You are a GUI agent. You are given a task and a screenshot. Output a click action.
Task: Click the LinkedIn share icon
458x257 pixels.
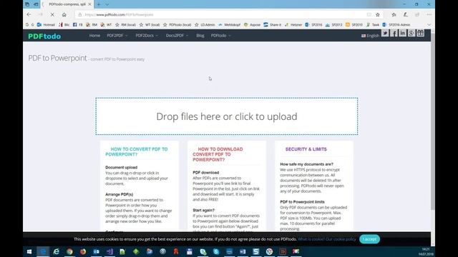coord(402,33)
